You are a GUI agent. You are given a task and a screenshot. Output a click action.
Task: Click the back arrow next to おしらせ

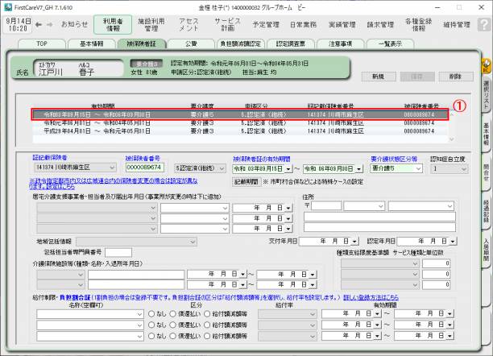(48, 24)
